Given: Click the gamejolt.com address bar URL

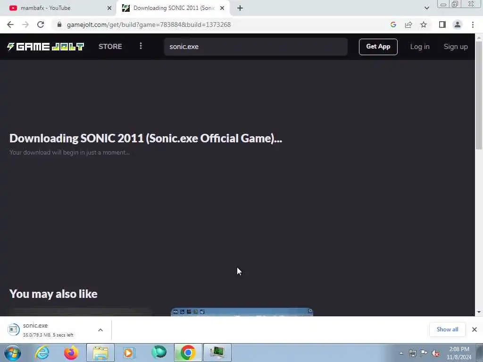Looking at the screenshot, I should (149, 25).
